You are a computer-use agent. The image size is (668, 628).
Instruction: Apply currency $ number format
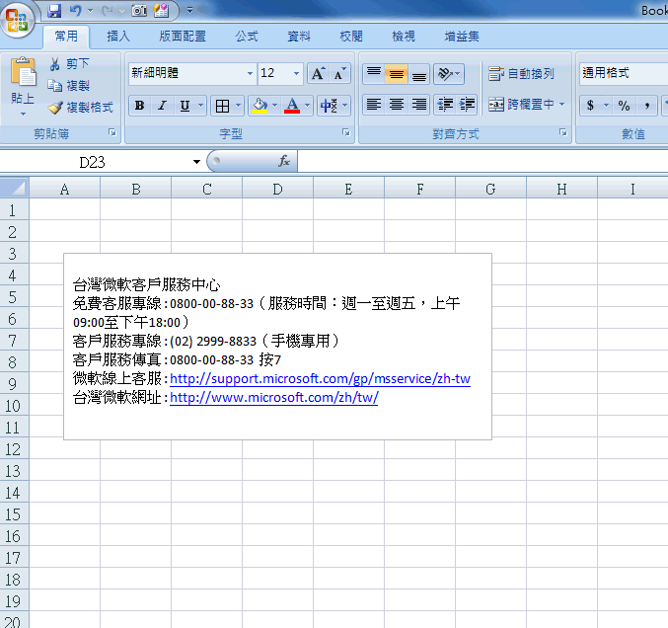[590, 106]
